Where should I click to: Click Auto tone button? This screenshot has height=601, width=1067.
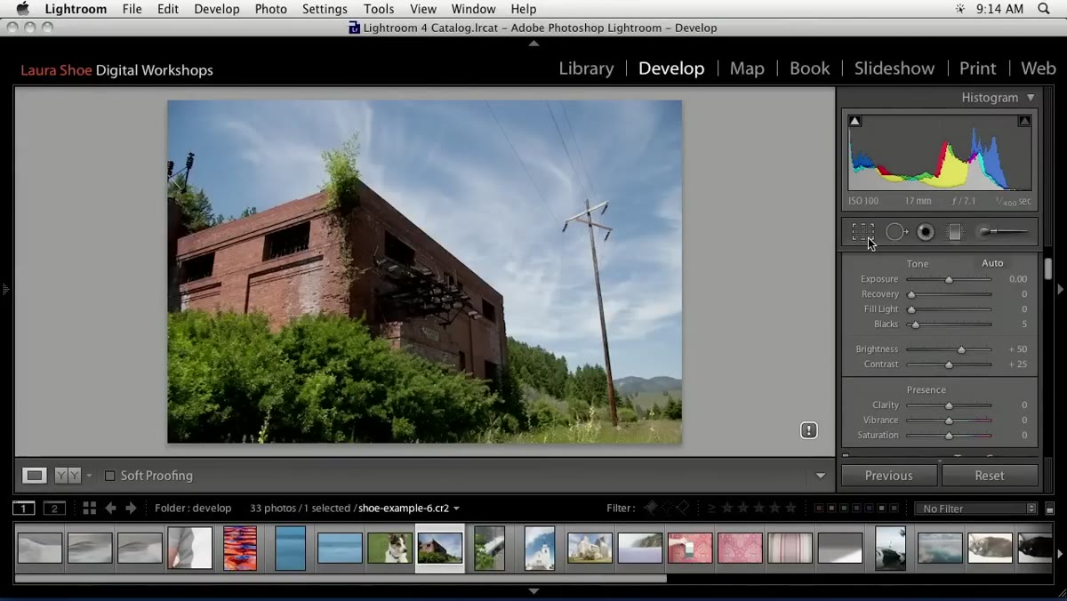tap(992, 263)
